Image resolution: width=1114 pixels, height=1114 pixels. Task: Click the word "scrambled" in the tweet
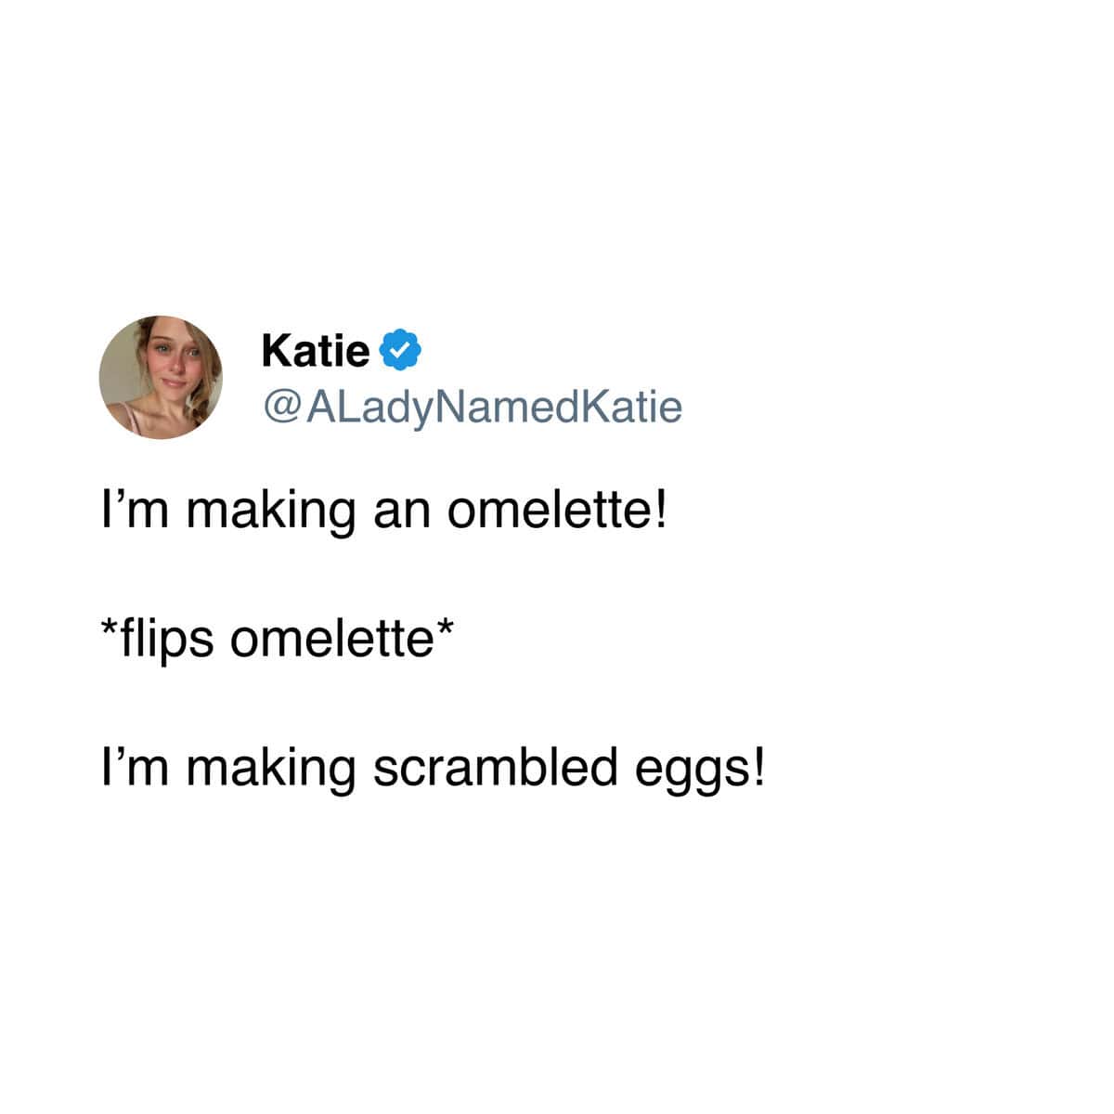(495, 768)
